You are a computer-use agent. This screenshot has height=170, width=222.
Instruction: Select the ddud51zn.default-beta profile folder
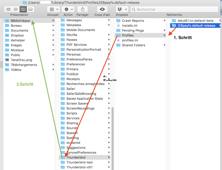pyautogui.click(x=195, y=21)
